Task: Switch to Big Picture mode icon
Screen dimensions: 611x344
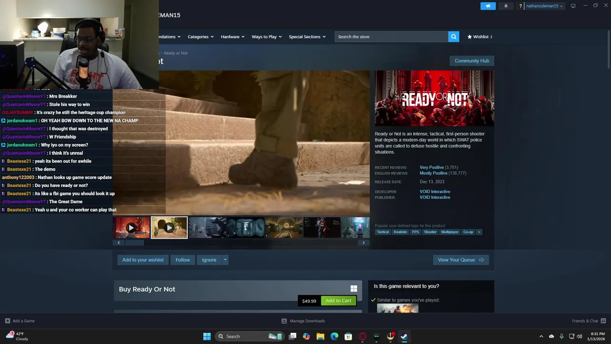Action: tap(573, 6)
